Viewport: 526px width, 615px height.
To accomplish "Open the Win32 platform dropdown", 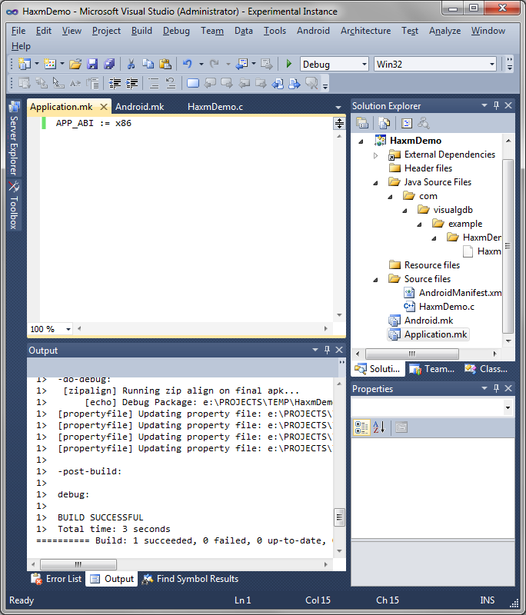I will (x=492, y=64).
